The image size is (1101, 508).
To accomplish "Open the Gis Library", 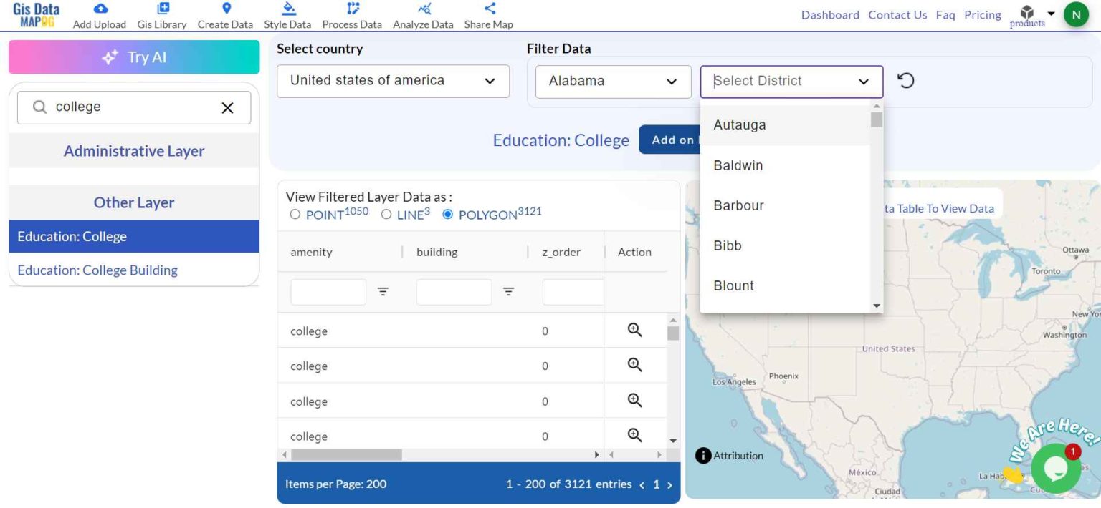I will point(161,14).
